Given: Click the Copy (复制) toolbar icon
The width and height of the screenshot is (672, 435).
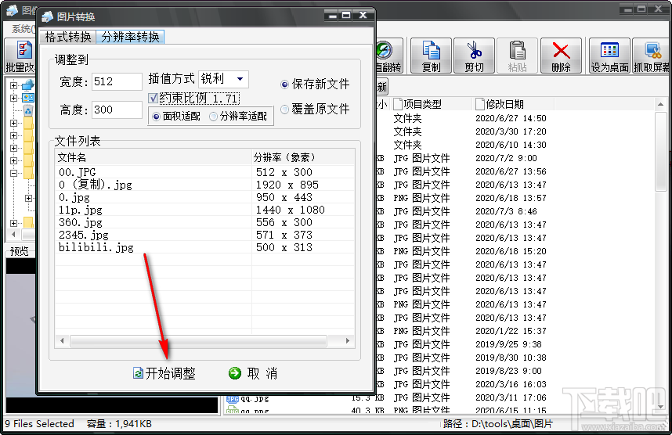Looking at the screenshot, I should point(431,56).
